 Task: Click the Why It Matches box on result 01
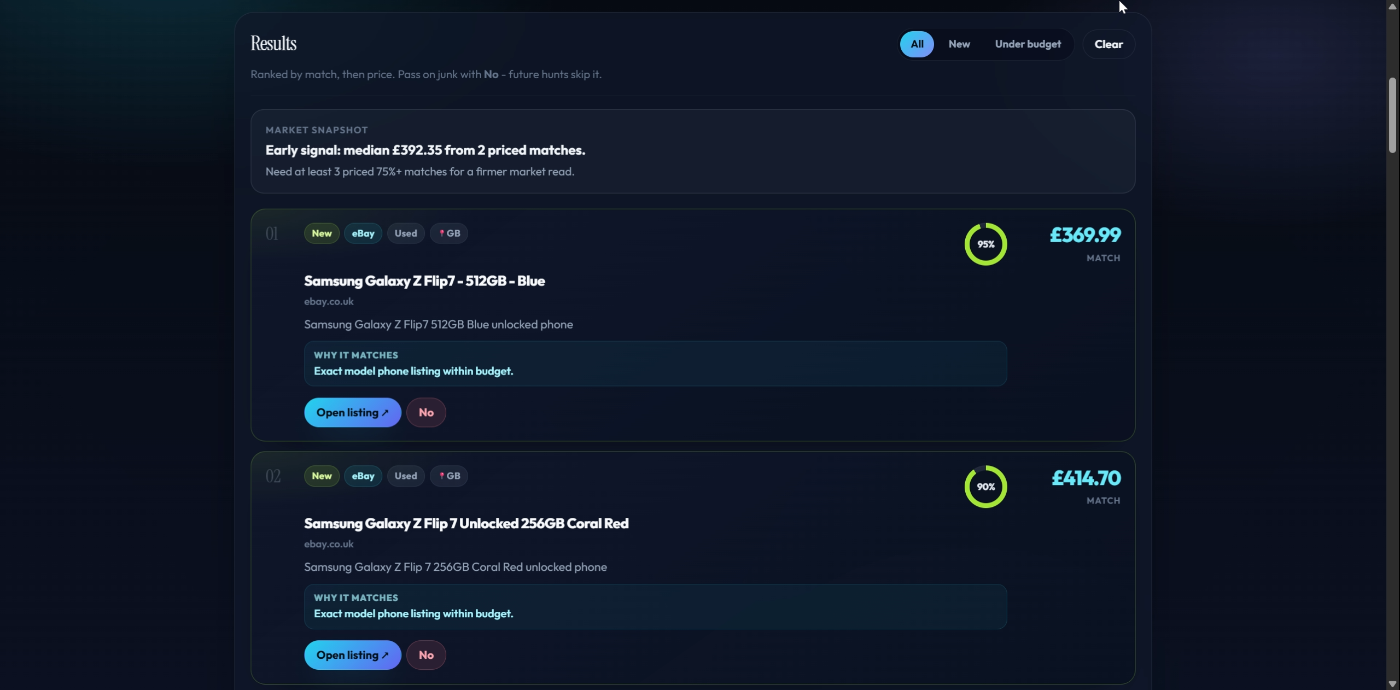point(655,364)
